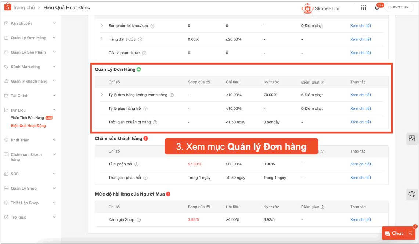Click the headset support icon on right edge
This screenshot has width=419, height=244.
tap(412, 194)
